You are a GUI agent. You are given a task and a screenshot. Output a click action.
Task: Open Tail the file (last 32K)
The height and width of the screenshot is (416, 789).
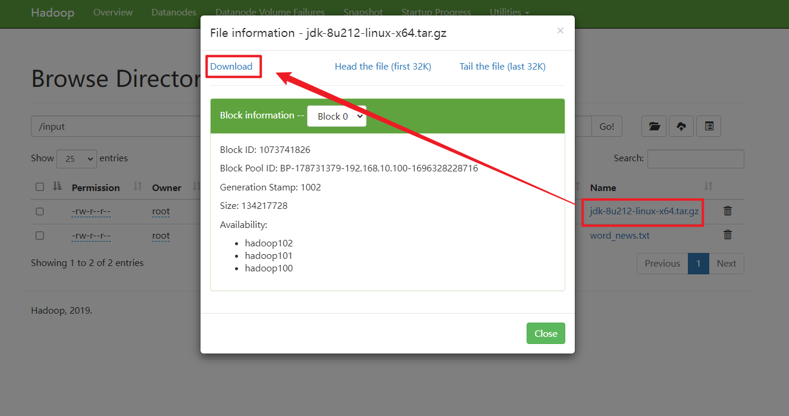(x=502, y=66)
